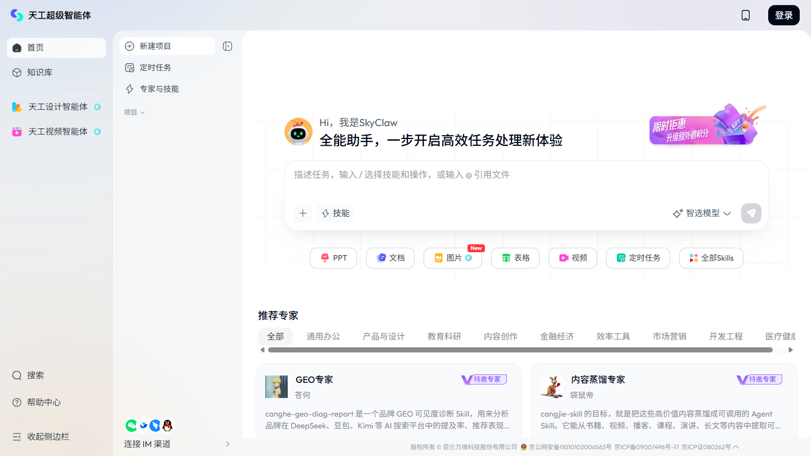Image resolution: width=811 pixels, height=456 pixels.
Task: Switch to 金融经济 tab
Action: [557, 337]
